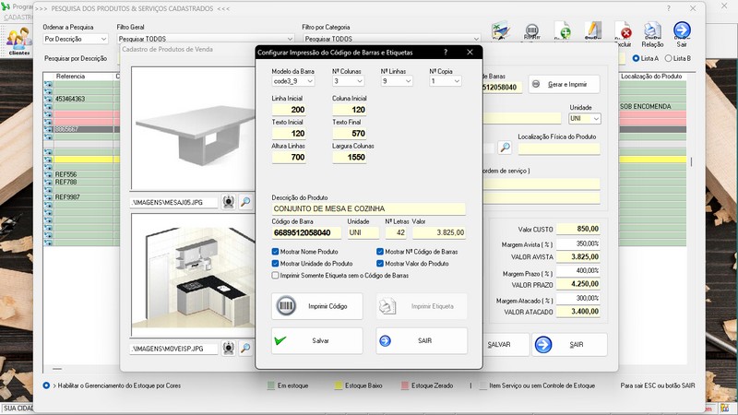Click the Linha Inicial value field
Screen dimensions: 738x415
pos(291,110)
